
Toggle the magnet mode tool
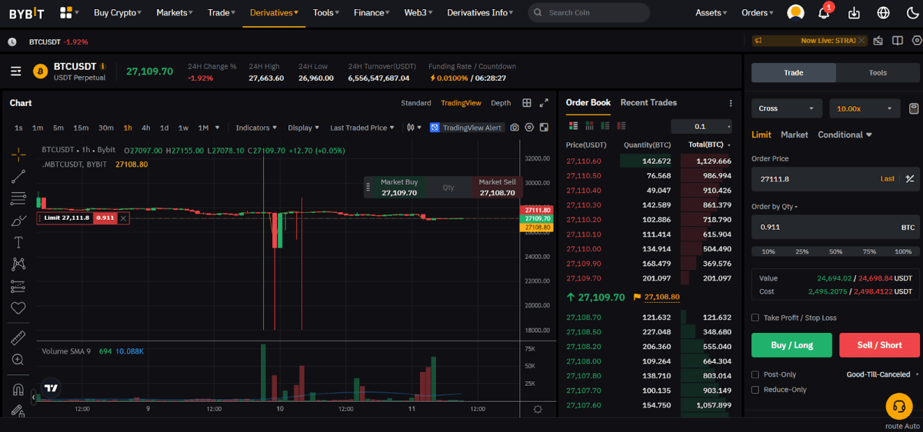[x=18, y=389]
